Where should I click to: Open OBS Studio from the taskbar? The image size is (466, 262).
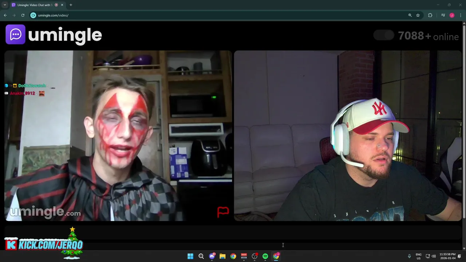(x=254, y=257)
